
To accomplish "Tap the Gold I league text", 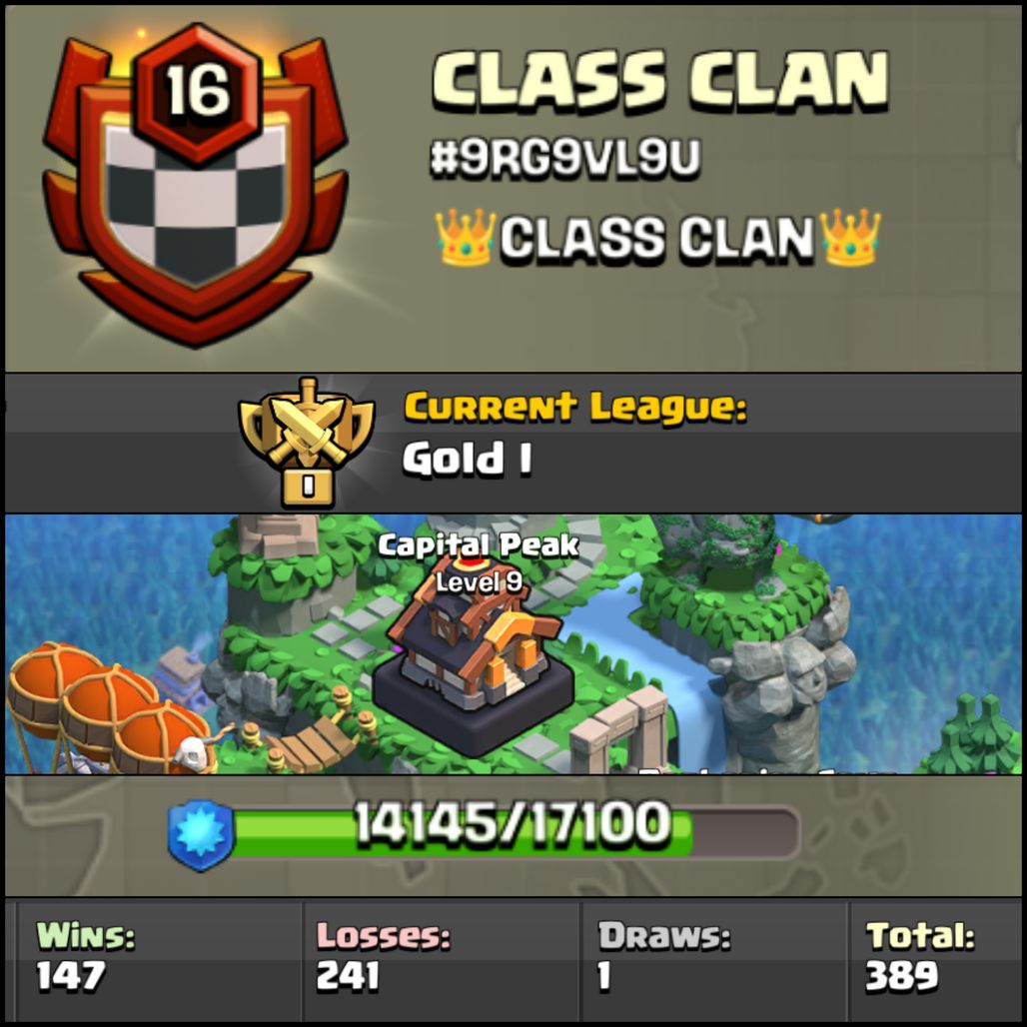I will tap(467, 458).
